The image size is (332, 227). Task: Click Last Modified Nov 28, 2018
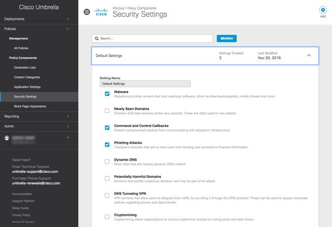269,55
